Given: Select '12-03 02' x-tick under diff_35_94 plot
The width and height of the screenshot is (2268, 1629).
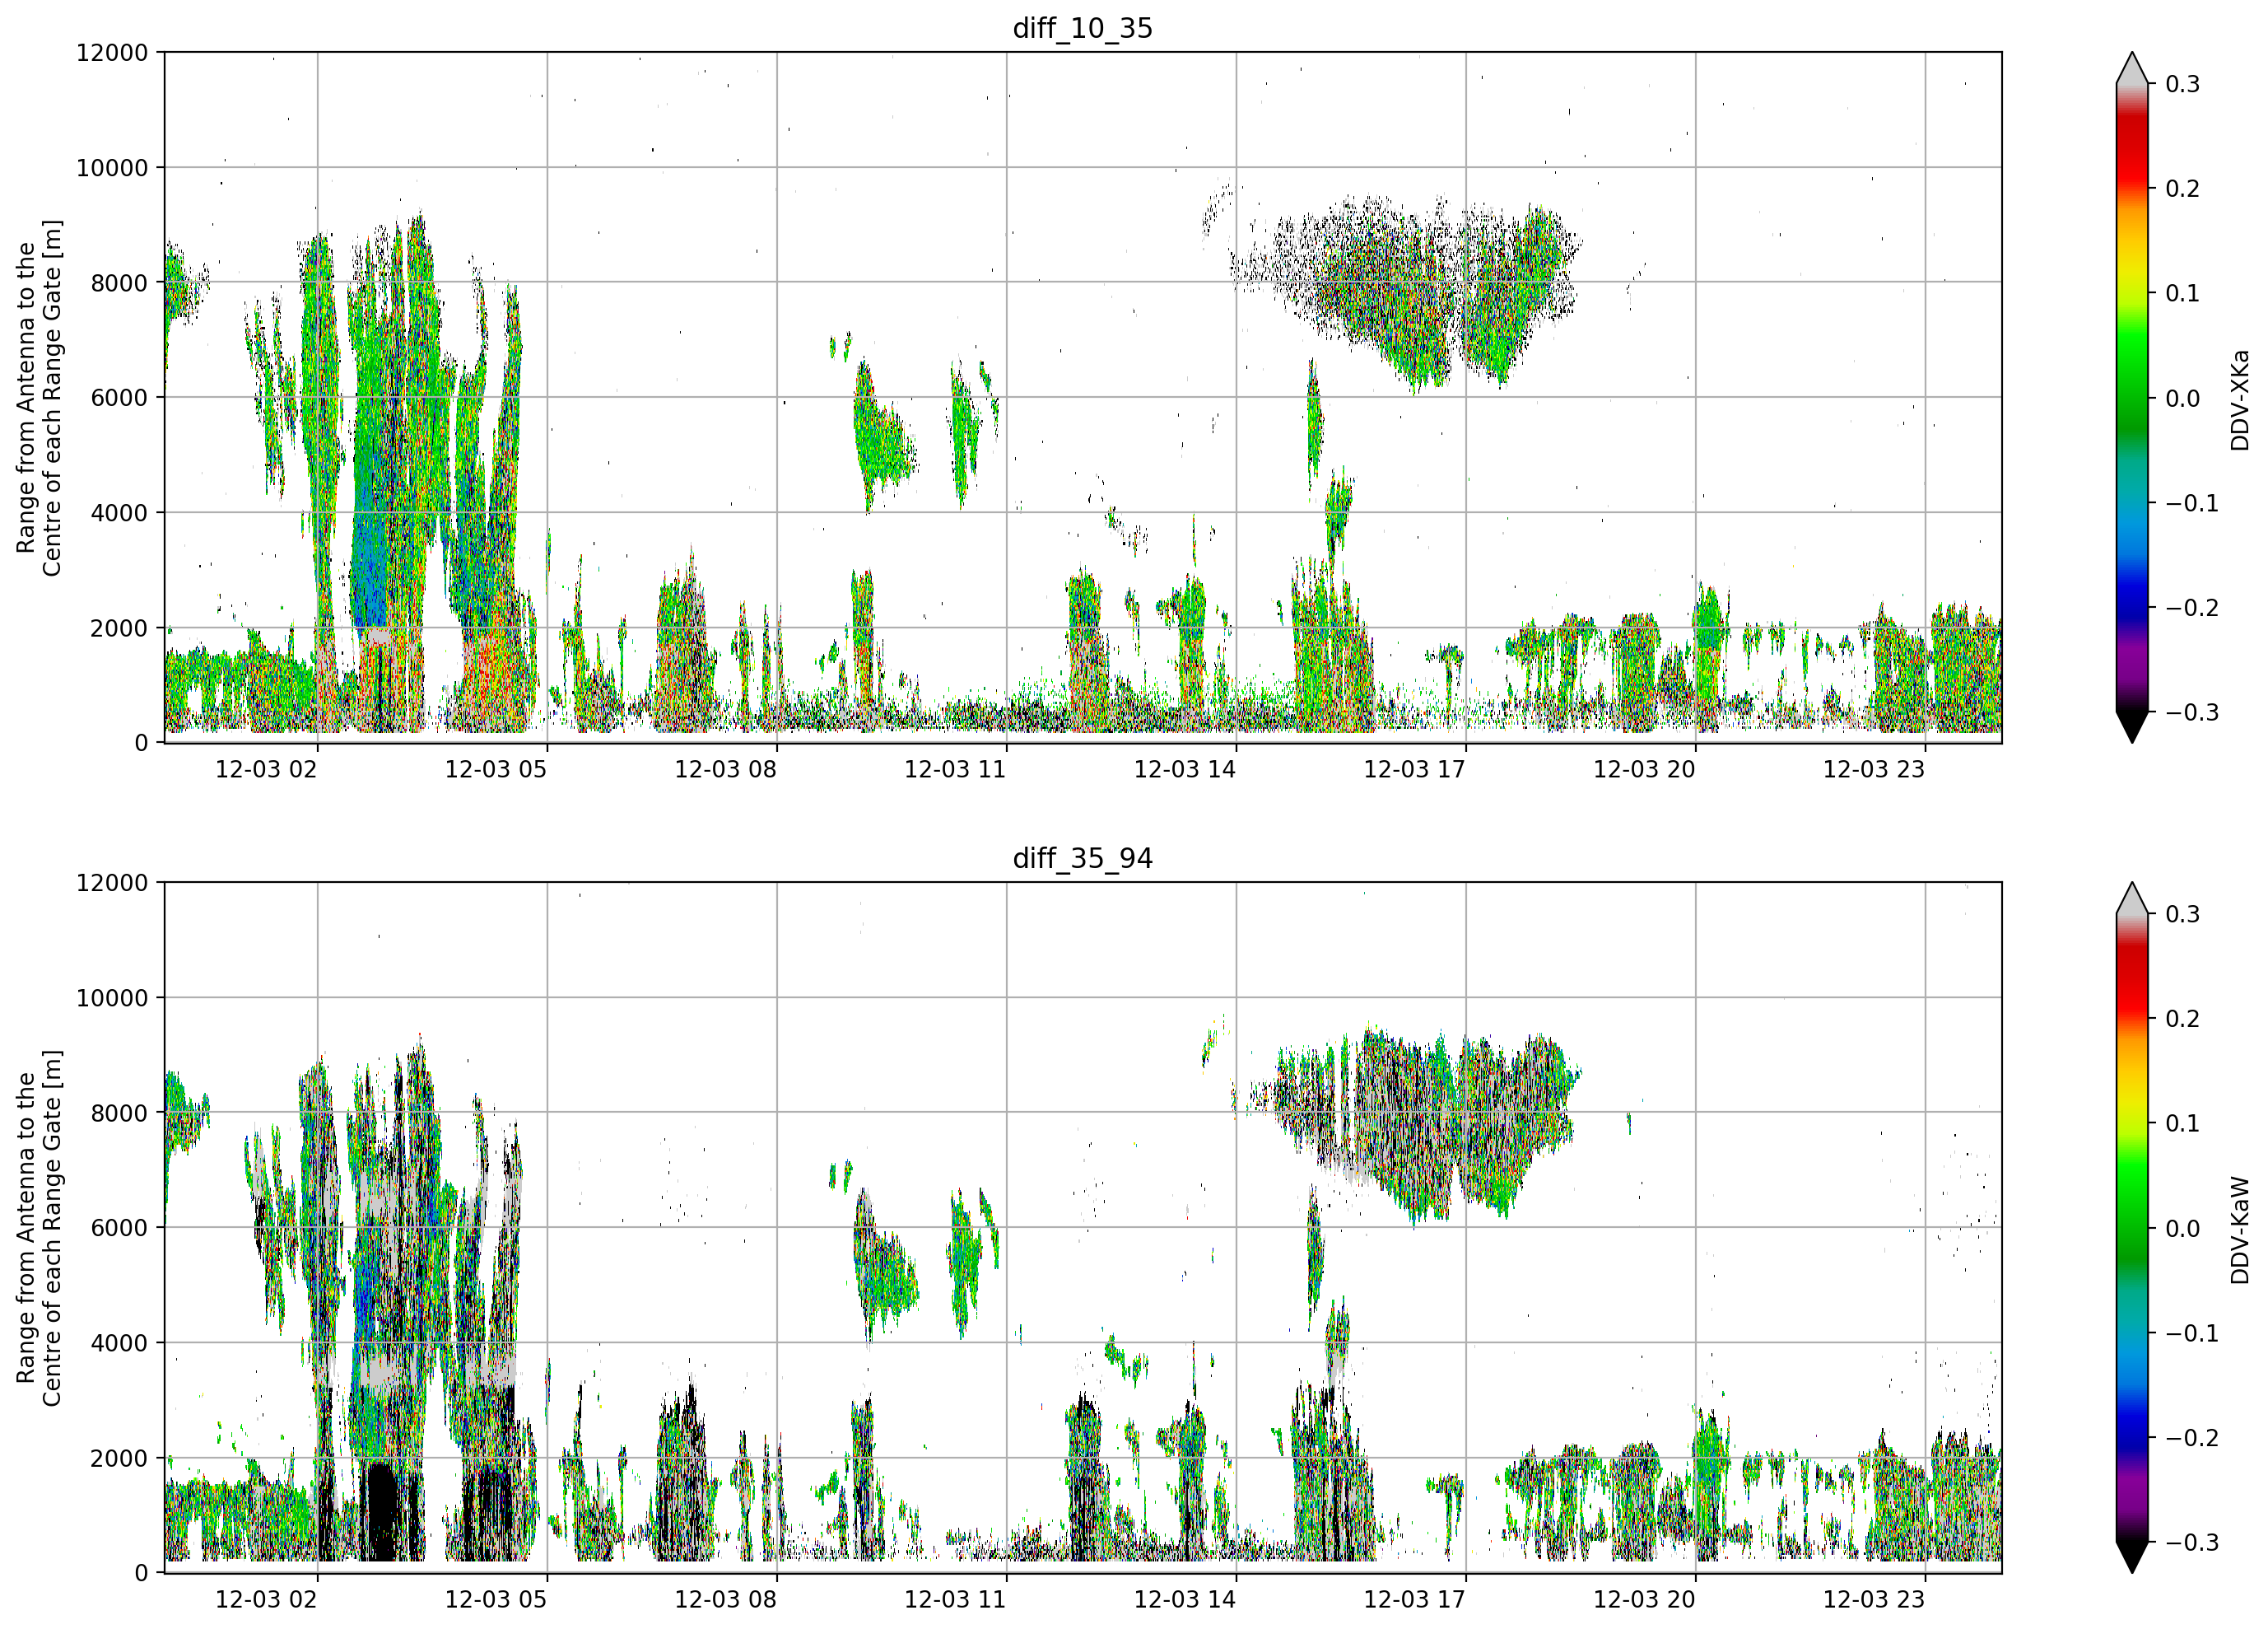Looking at the screenshot, I should 266,1600.
